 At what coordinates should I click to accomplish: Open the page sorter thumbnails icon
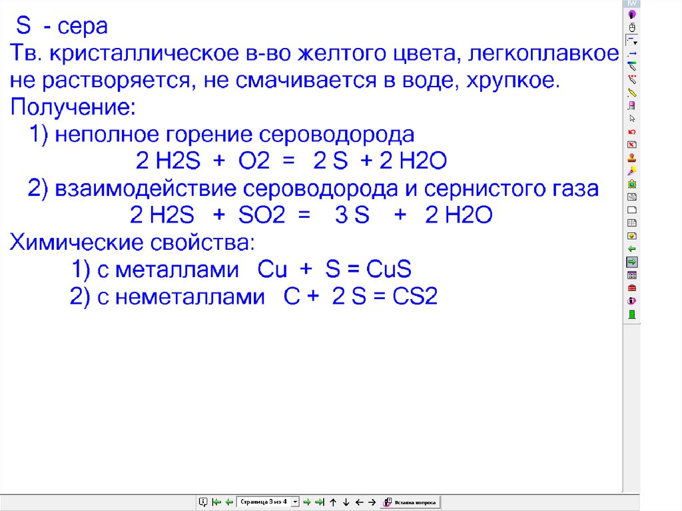(x=632, y=275)
